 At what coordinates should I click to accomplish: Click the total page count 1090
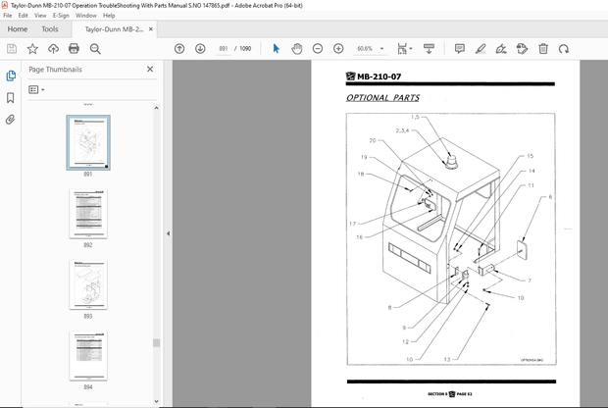tap(245, 48)
